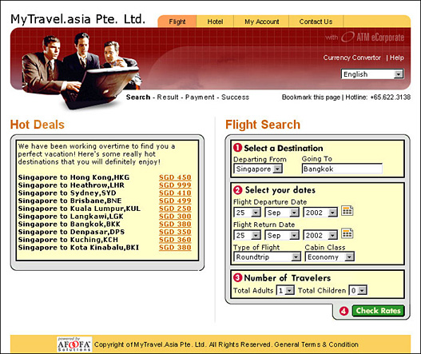
Task: Open the My Account tab
Action: [261, 22]
